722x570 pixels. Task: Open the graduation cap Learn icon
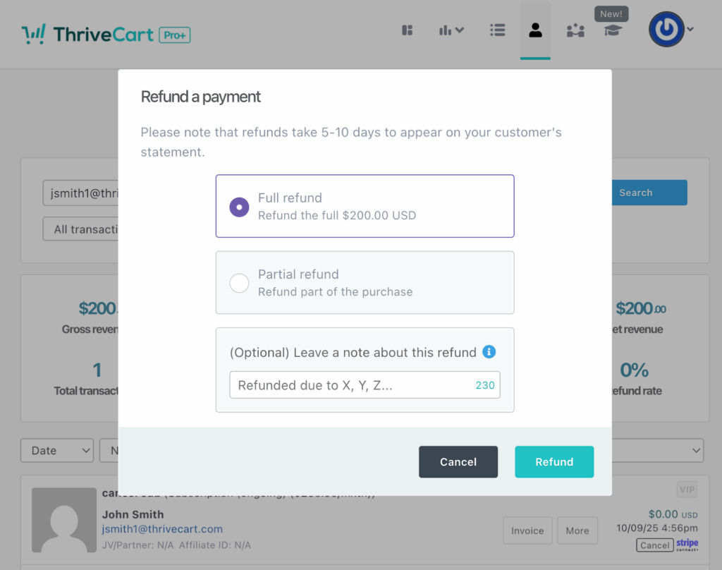point(613,31)
